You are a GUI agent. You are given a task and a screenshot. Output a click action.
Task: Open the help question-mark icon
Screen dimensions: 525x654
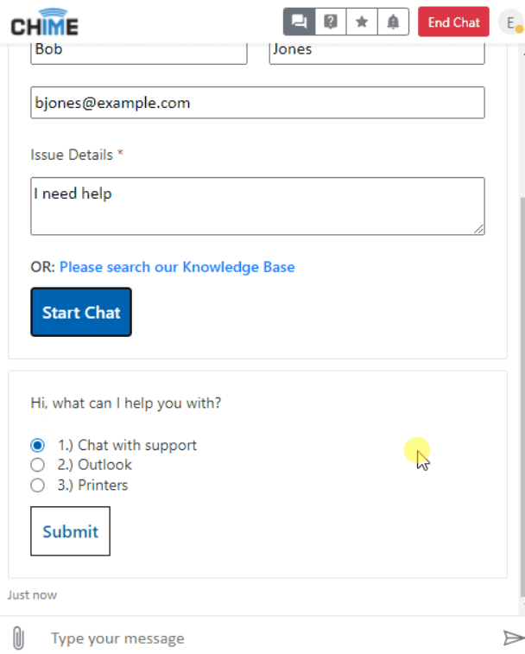point(330,22)
